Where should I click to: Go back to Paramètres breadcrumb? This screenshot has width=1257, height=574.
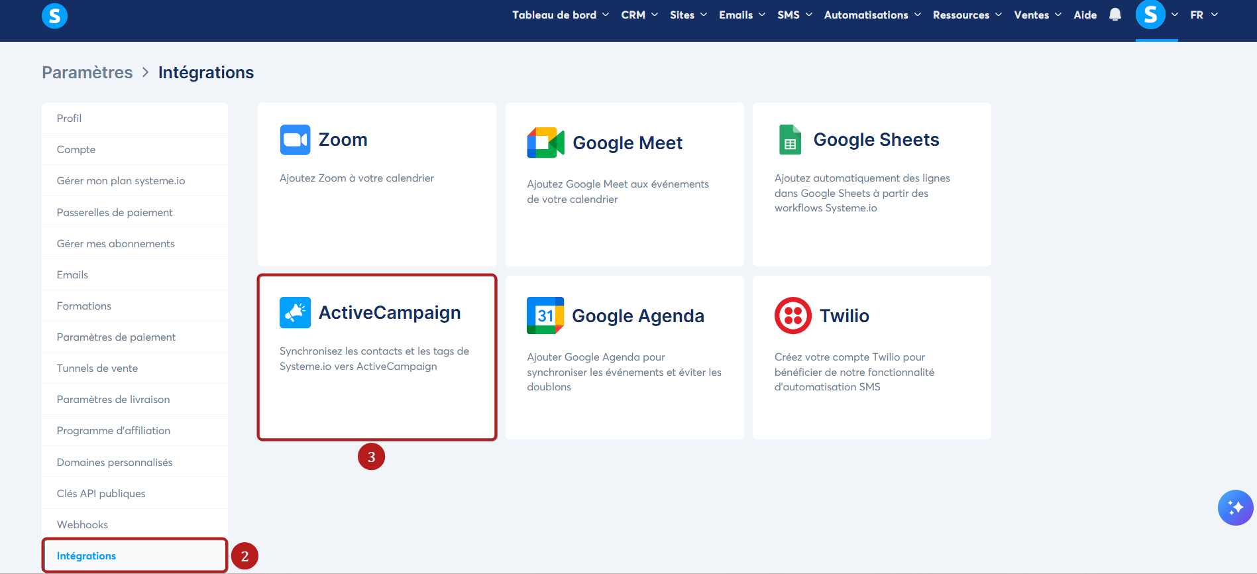pos(87,72)
